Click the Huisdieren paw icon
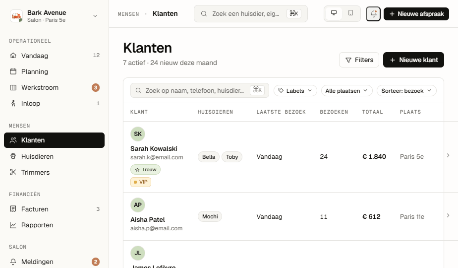The image size is (458, 268). pos(13,156)
